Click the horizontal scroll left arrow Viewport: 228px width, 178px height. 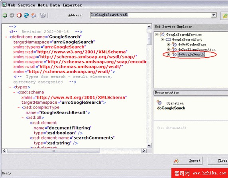click(x=4, y=151)
